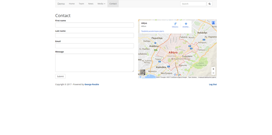Click the map directions icon
The width and height of the screenshot is (272, 135).
pyautogui.click(x=175, y=24)
